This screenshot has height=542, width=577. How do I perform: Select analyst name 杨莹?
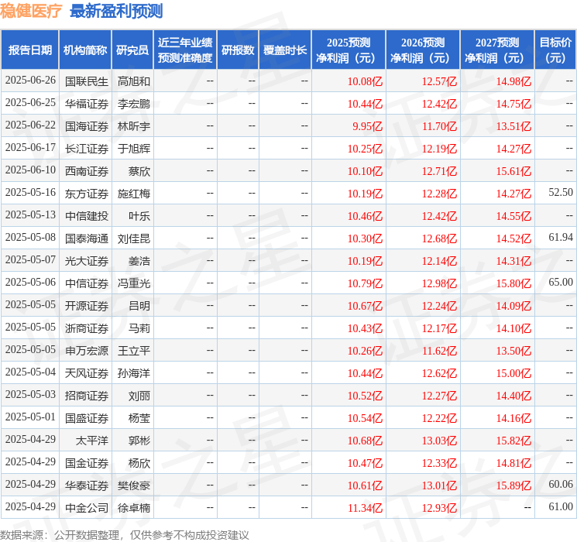[139, 418]
